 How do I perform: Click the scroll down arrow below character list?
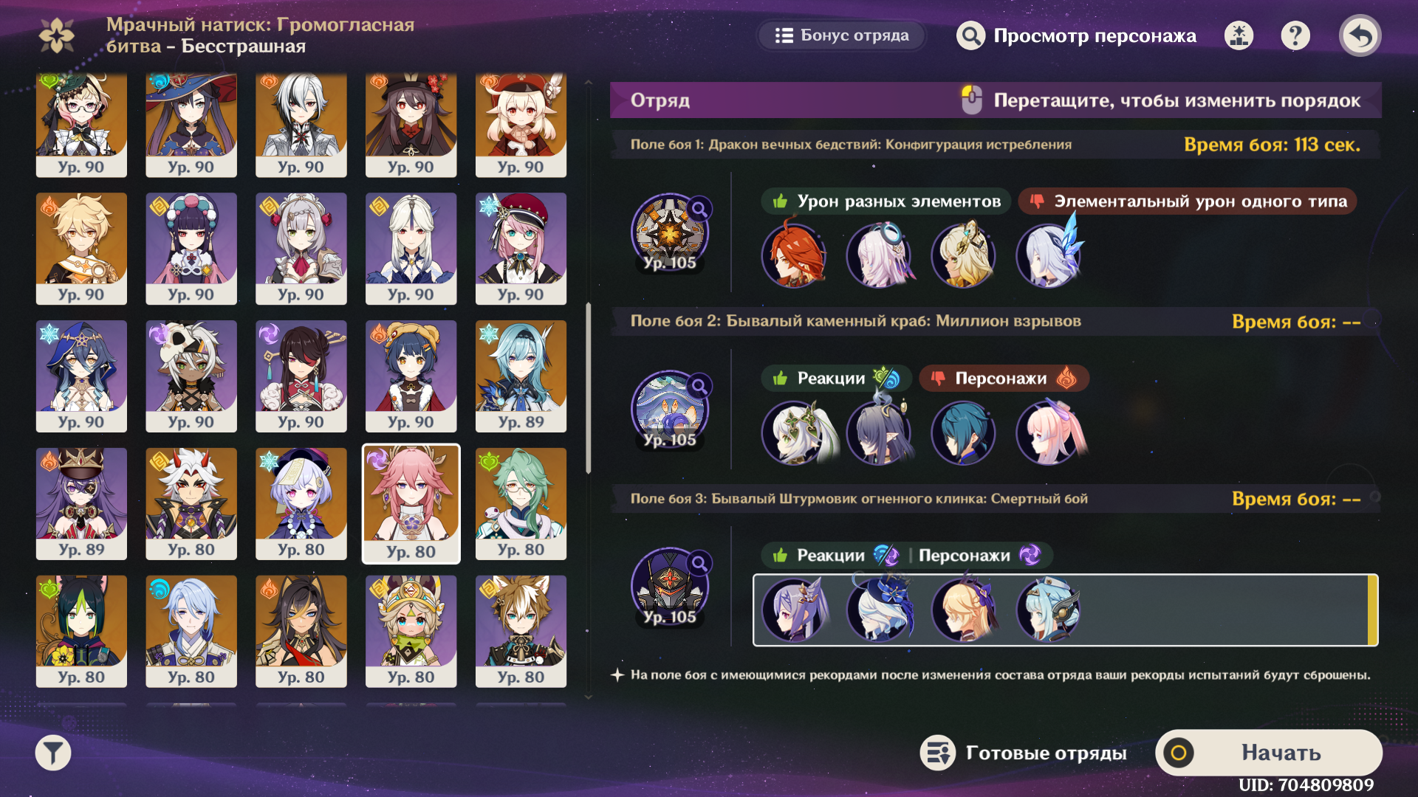click(589, 697)
